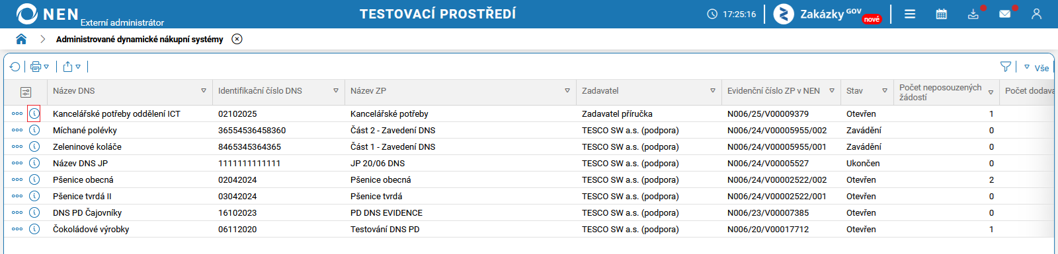Open export options dropdown
Image resolution: width=1058 pixels, height=254 pixels.
point(72,67)
